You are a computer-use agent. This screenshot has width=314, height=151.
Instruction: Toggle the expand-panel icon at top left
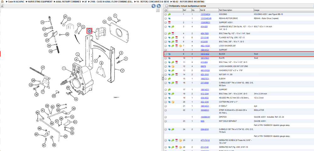tap(2, 6)
